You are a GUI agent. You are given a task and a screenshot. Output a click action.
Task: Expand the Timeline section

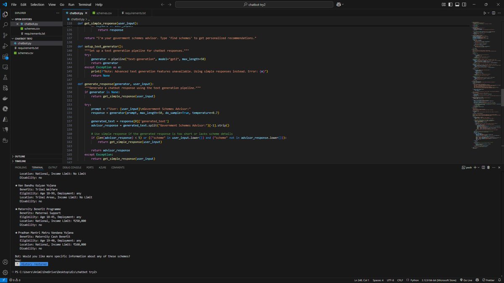click(37, 161)
